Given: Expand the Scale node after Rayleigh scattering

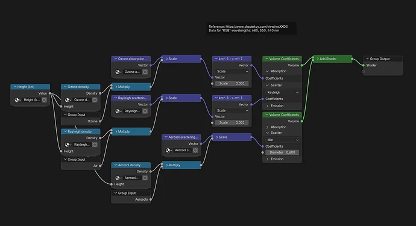Looking at the screenshot, I should [x=166, y=98].
